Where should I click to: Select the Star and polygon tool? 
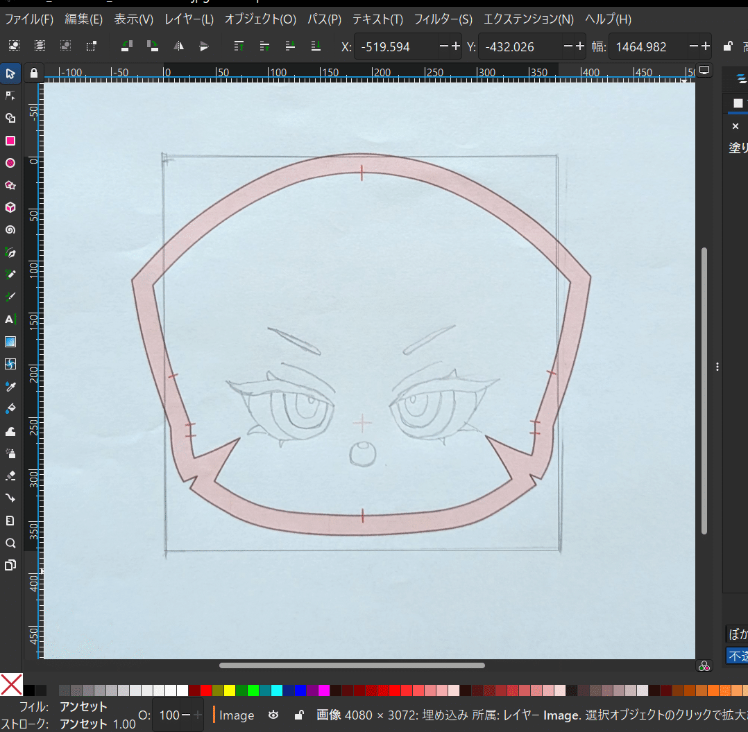click(x=10, y=185)
